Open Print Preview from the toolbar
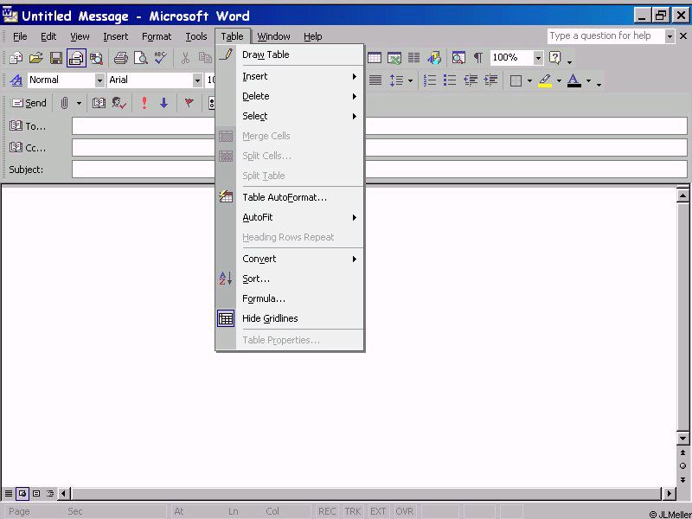This screenshot has width=692, height=519. [140, 58]
